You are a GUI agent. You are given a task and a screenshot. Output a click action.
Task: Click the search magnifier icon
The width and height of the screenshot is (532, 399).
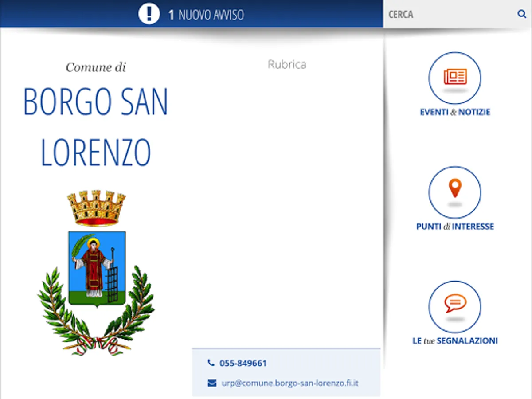(x=521, y=14)
